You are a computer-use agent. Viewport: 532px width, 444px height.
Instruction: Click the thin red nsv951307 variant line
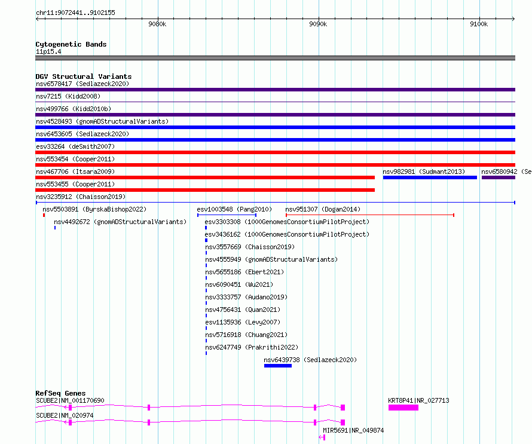pos(370,215)
